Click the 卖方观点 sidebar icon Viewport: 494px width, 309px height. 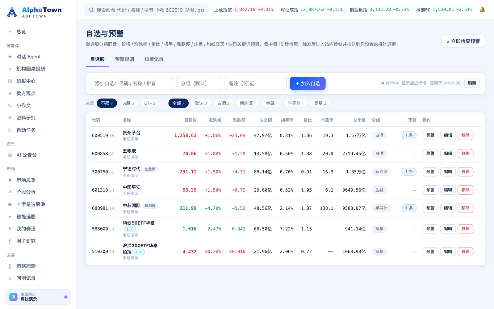click(x=10, y=93)
